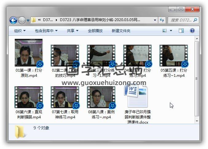Image resolution: width=208 pixels, height=149 pixels.
Task: Open the view options dropdown arrow
Action: coord(171,31)
